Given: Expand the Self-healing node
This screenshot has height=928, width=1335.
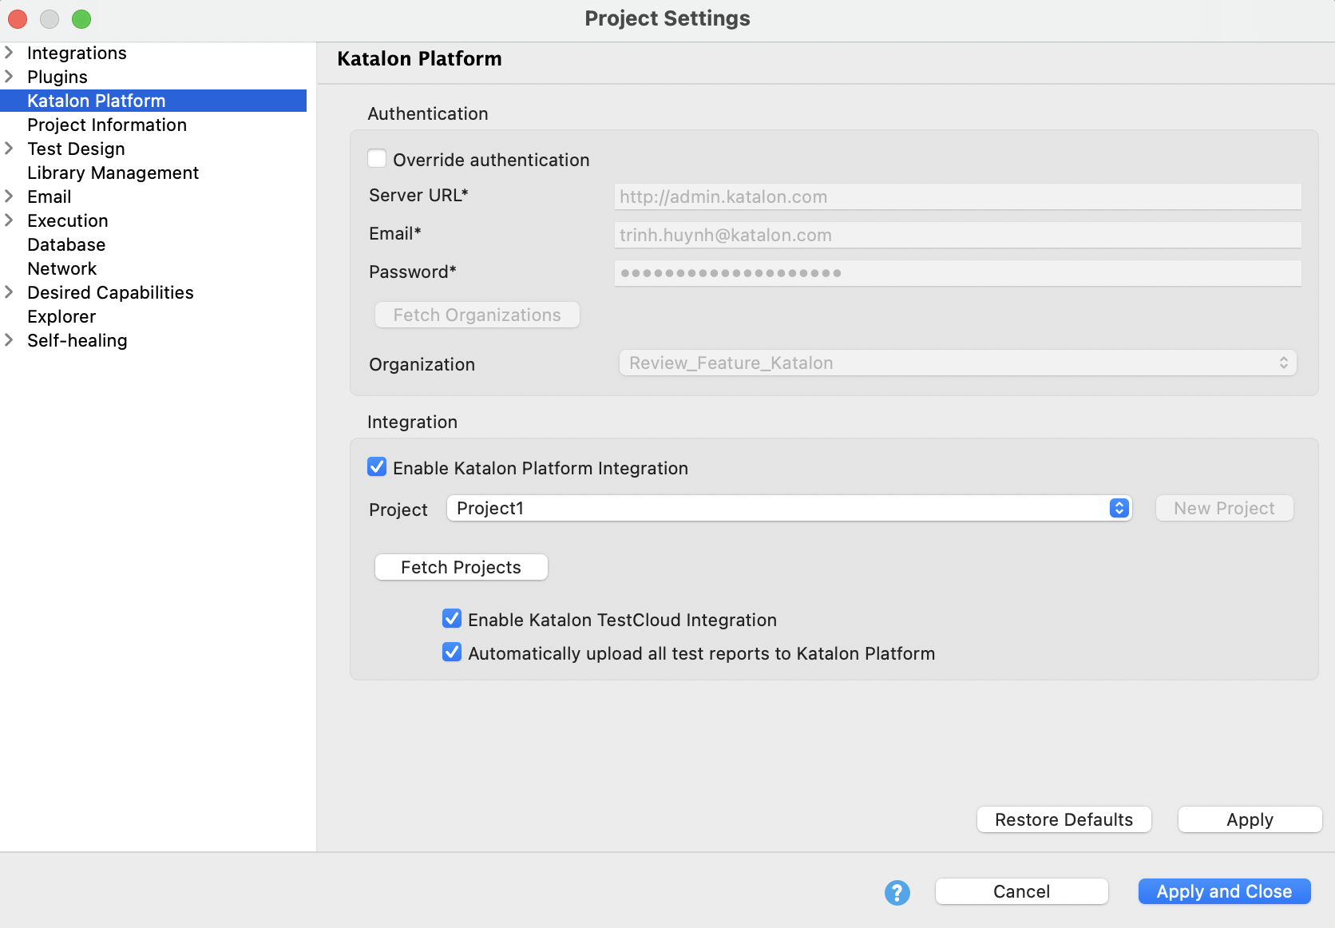Looking at the screenshot, I should (x=10, y=340).
